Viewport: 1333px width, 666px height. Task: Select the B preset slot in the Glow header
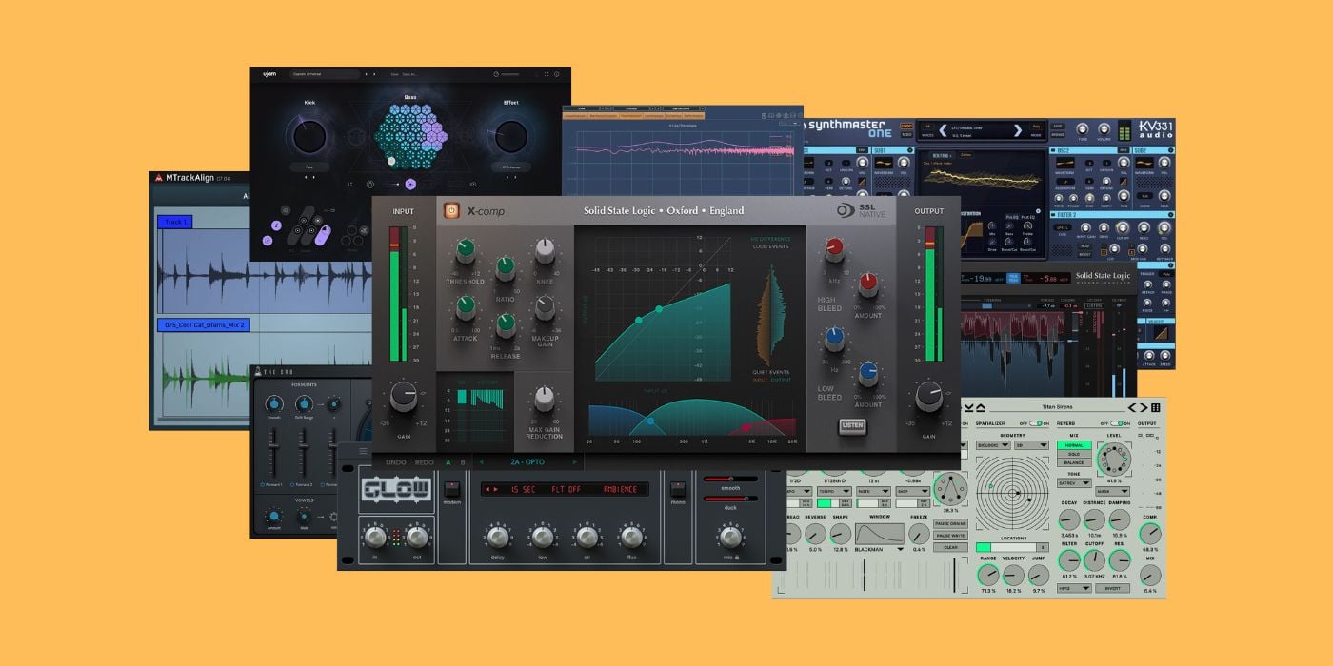[x=463, y=461]
